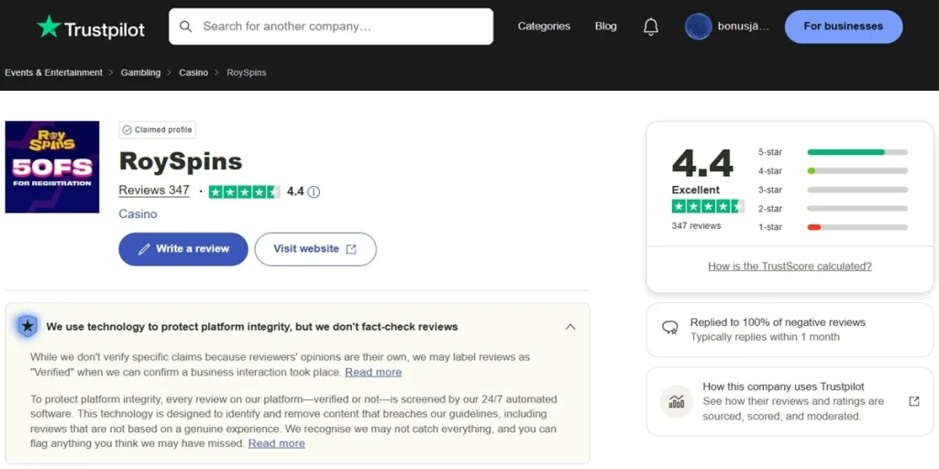Screen dimensions: 939x469
Task: Focus the company search field
Action: tap(330, 27)
